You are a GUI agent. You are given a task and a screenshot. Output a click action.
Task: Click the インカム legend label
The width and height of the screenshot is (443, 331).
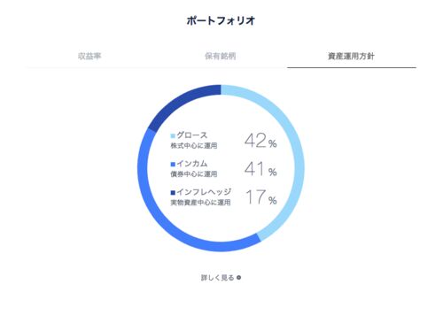[192, 164]
